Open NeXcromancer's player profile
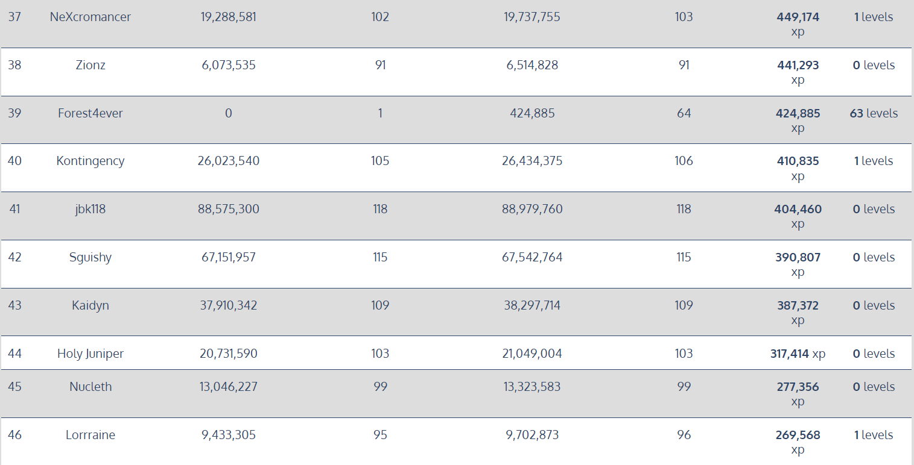This screenshot has width=914, height=465. (x=90, y=17)
